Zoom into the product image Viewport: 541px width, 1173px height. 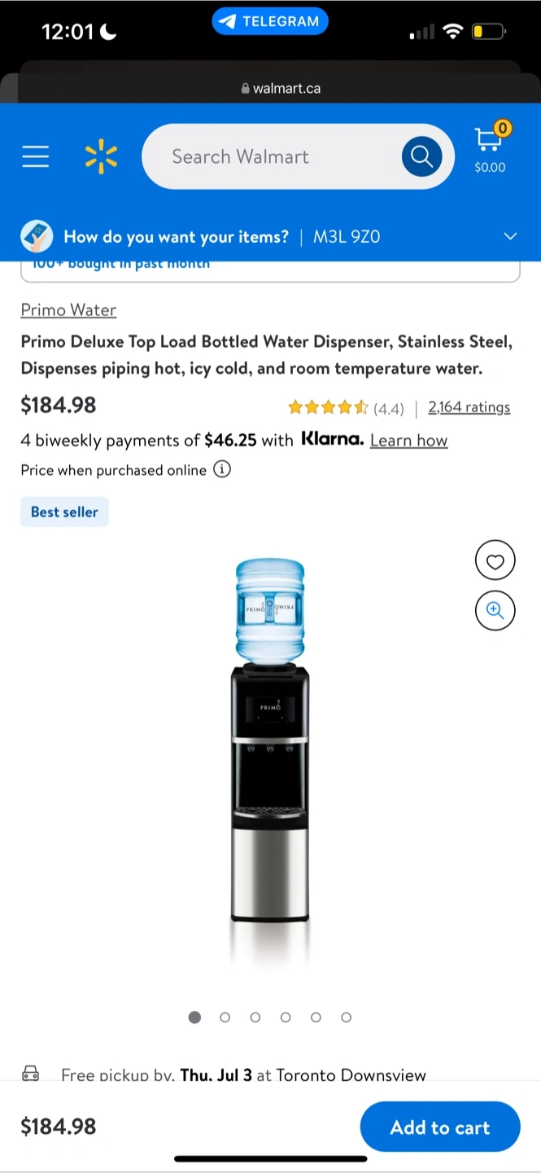pyautogui.click(x=495, y=610)
